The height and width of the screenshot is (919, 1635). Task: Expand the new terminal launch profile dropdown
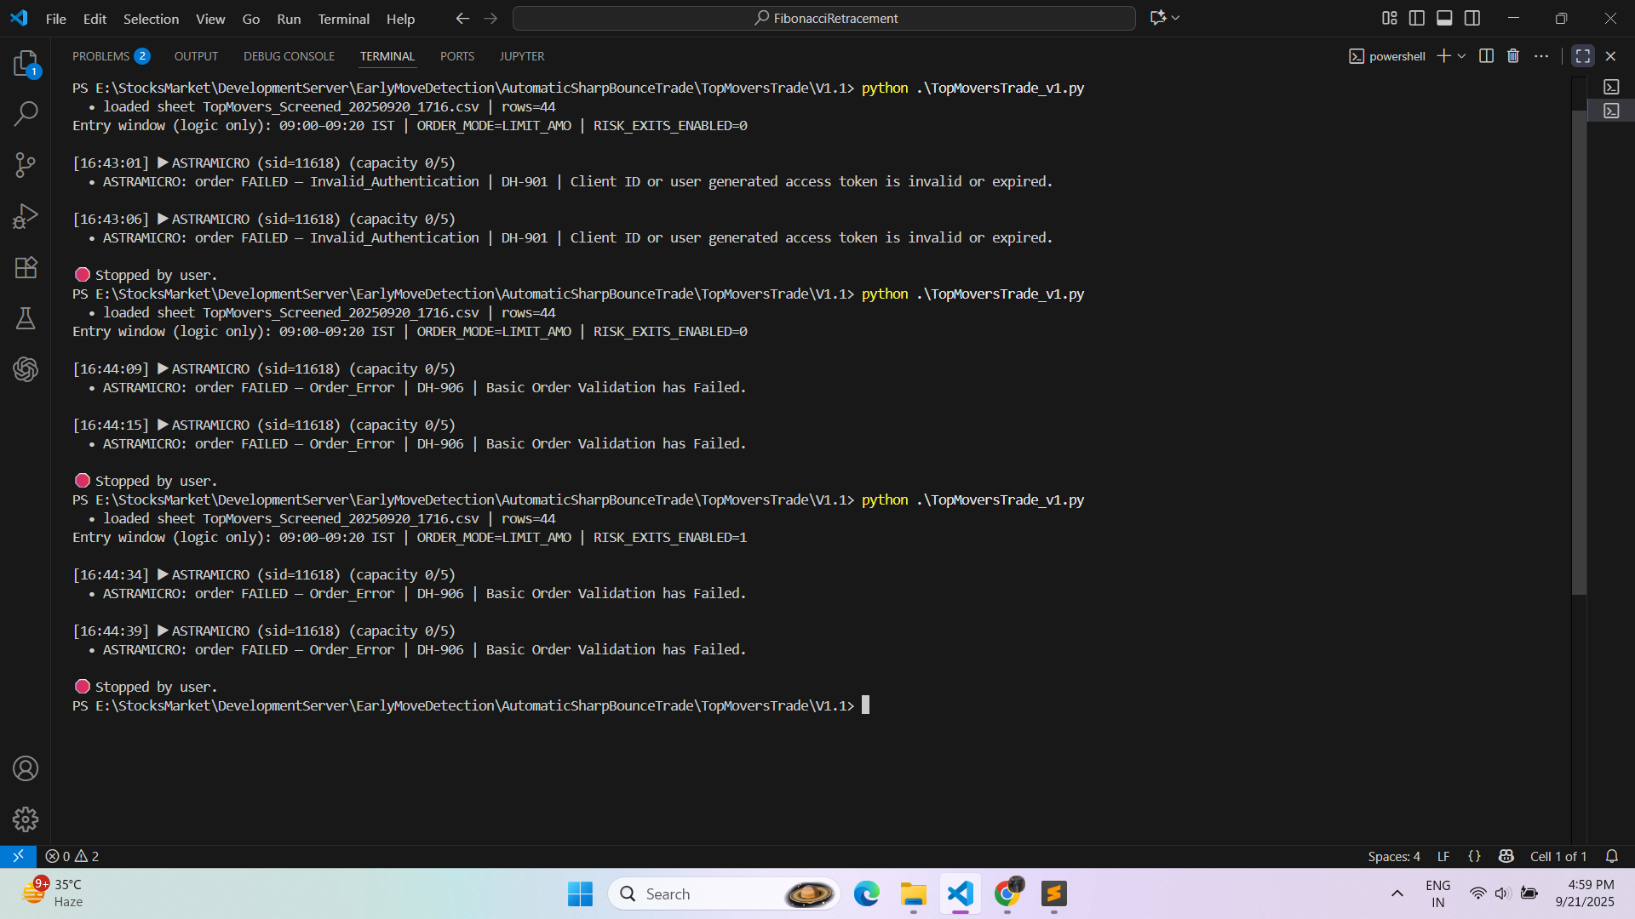click(1462, 56)
